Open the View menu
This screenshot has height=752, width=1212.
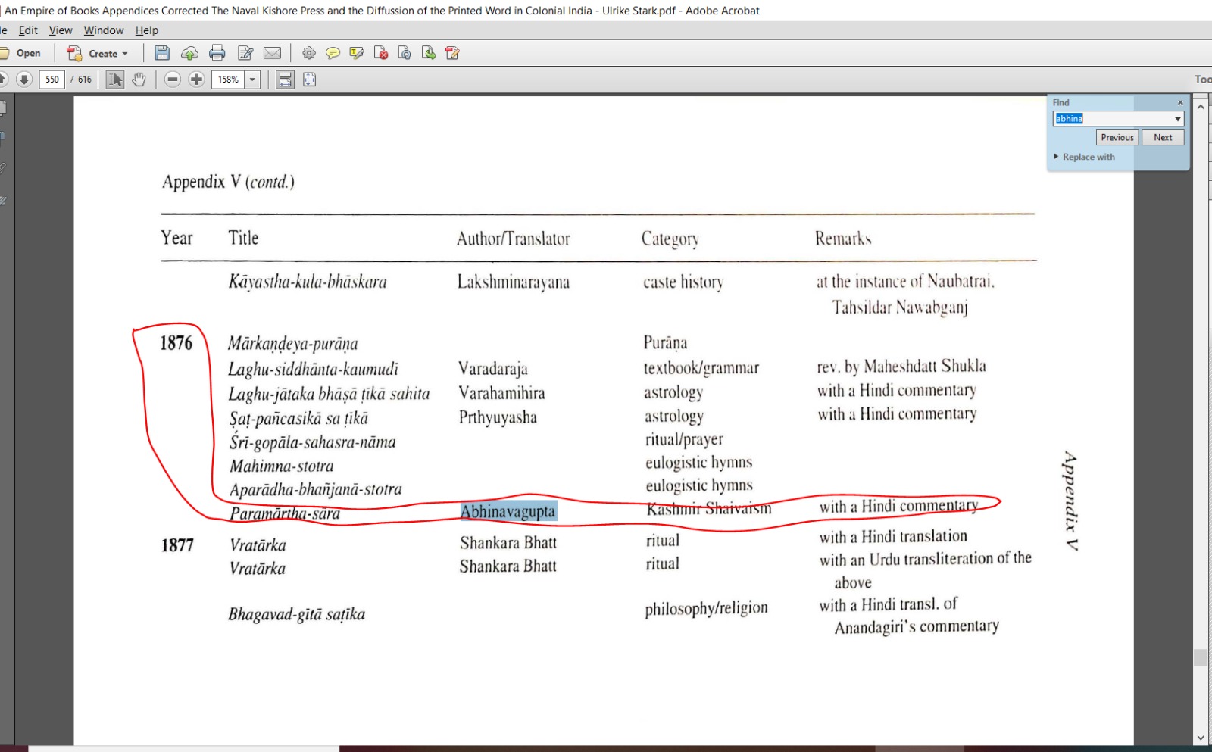click(x=61, y=30)
